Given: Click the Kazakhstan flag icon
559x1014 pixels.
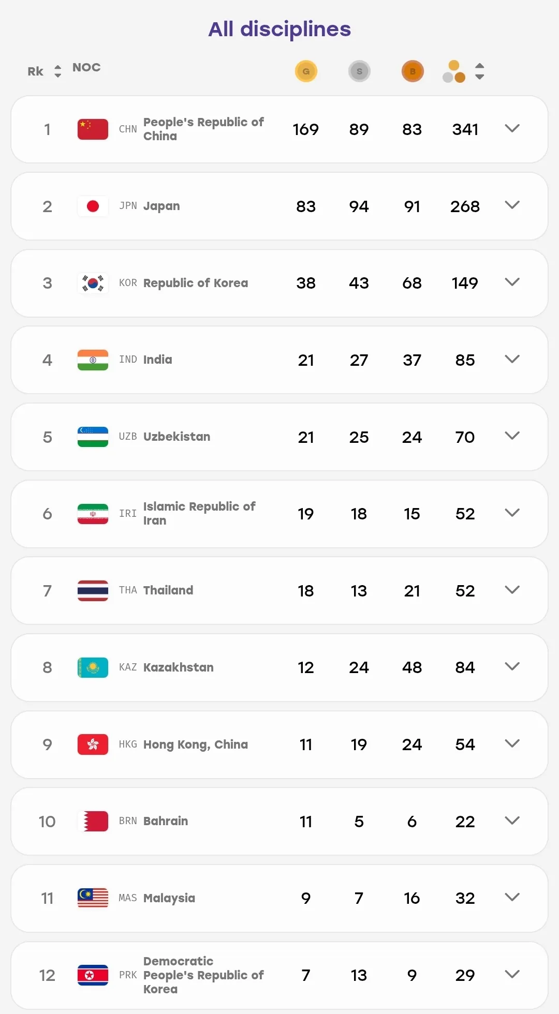Looking at the screenshot, I should [93, 667].
